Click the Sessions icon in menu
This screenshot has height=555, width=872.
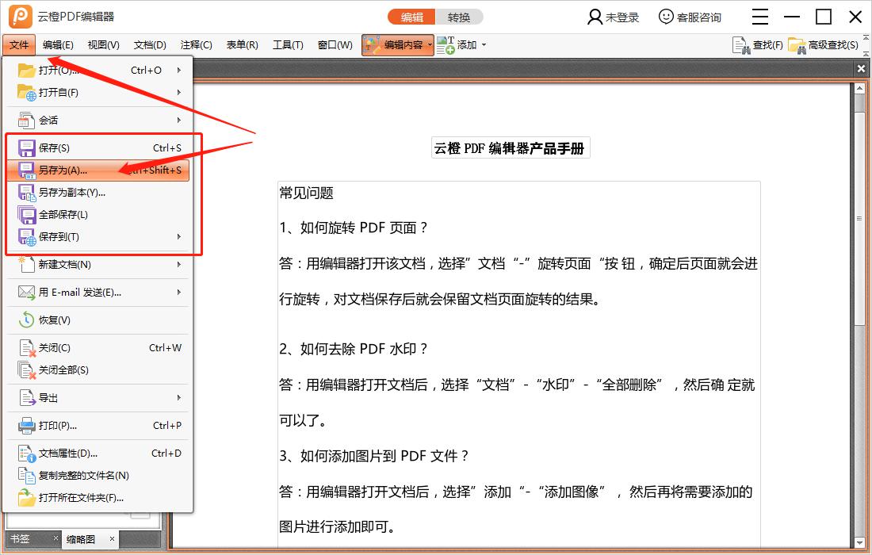pyautogui.click(x=26, y=121)
